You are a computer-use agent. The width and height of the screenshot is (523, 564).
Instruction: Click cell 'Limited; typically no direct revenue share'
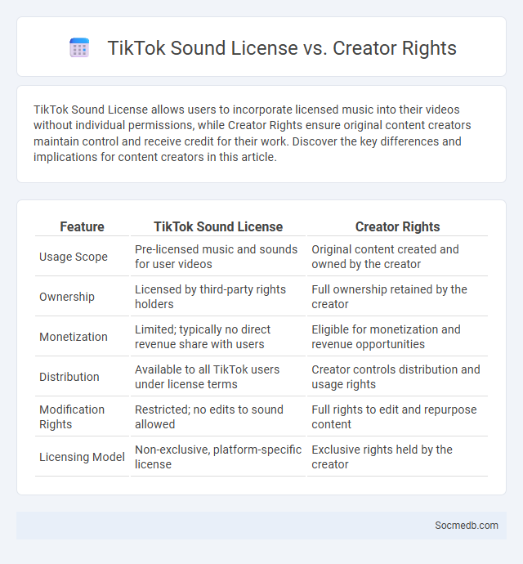[218, 337]
